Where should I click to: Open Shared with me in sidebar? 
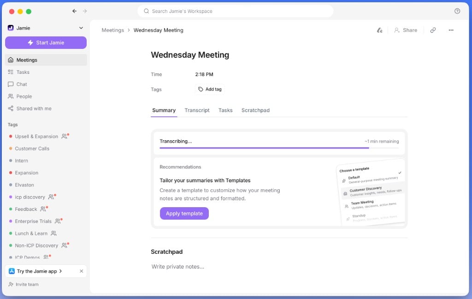pyautogui.click(x=46, y=108)
